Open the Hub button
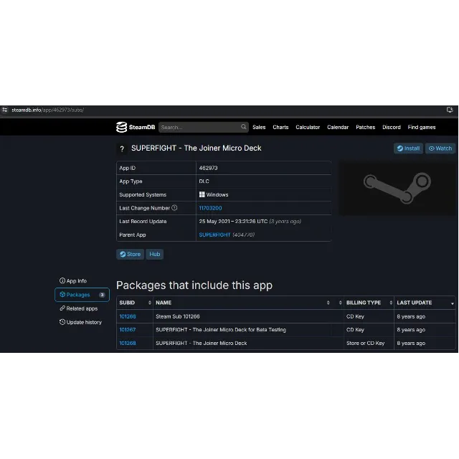 pyautogui.click(x=155, y=254)
